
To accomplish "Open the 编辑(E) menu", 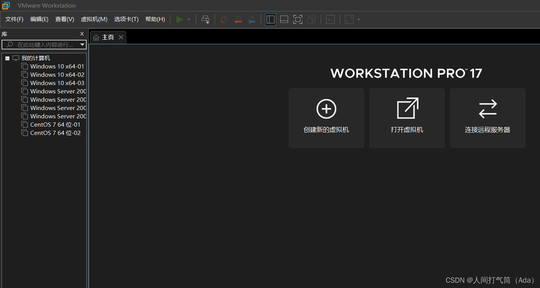I will (x=39, y=19).
